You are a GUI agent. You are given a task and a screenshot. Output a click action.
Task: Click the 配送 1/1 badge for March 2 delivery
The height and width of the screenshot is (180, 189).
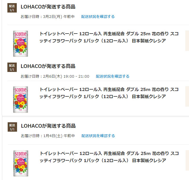point(12,8)
